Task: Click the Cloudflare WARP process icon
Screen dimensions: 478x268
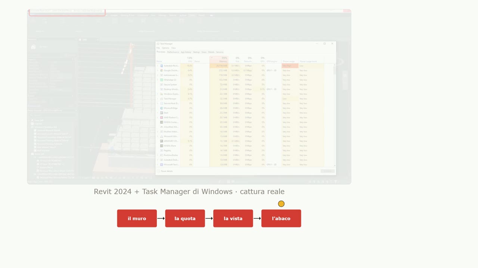Action: pyautogui.click(x=161, y=127)
